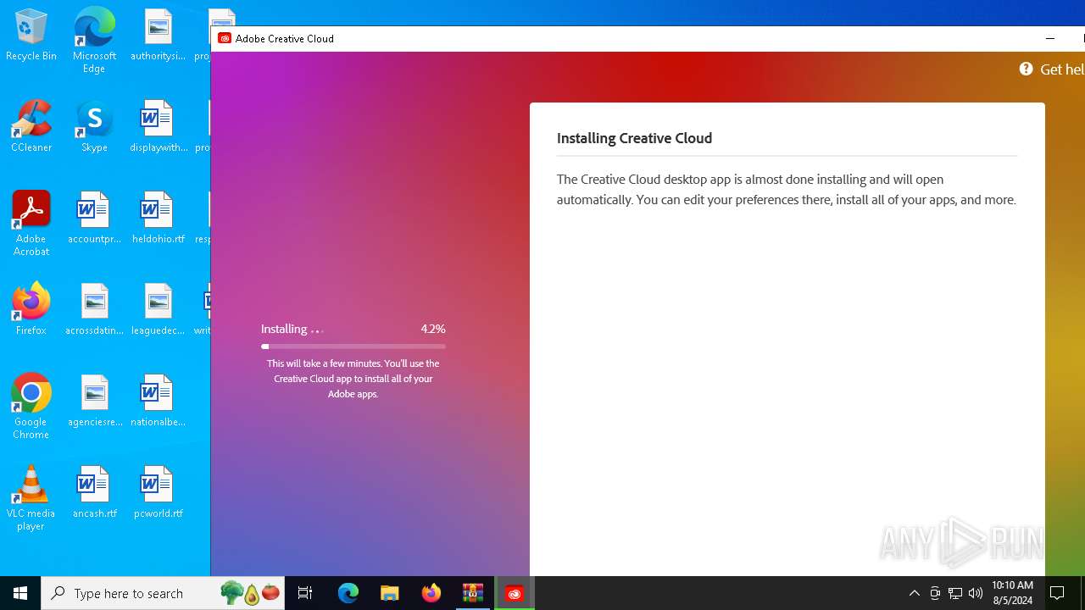This screenshot has height=610, width=1085.
Task: Select the accountpr... document file
Action: click(x=94, y=219)
